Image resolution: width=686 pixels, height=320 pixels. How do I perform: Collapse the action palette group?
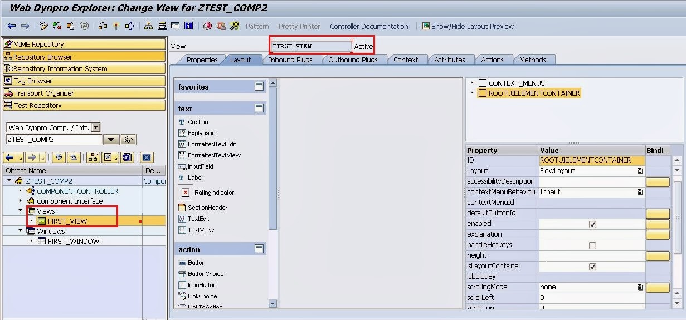coord(259,249)
